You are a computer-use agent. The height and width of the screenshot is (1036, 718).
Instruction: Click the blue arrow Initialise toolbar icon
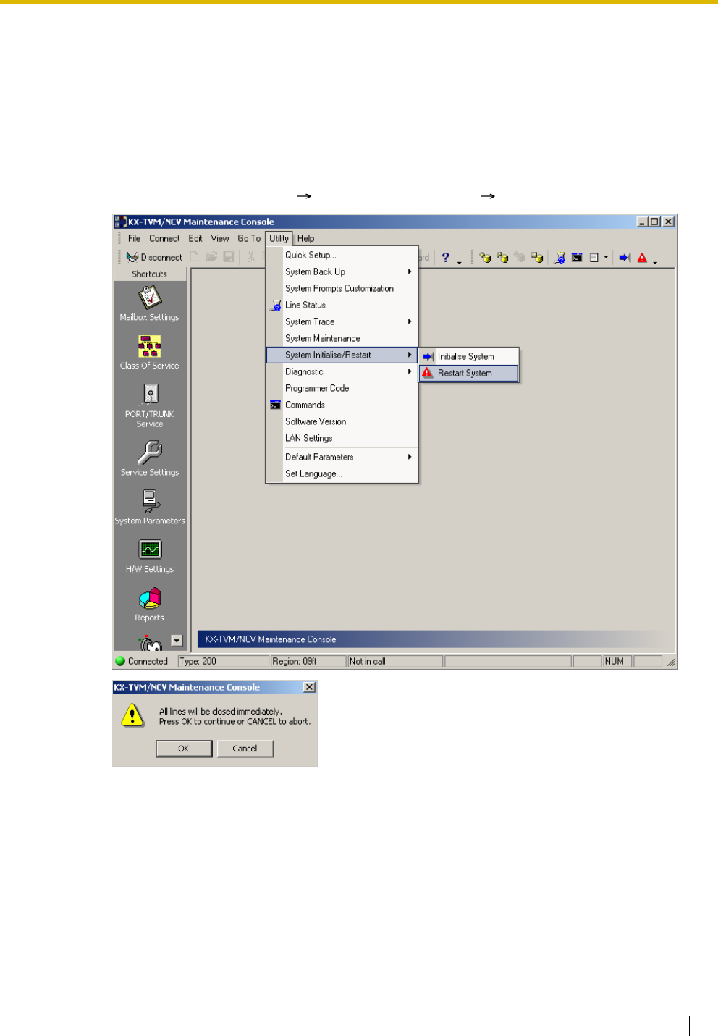[625, 257]
